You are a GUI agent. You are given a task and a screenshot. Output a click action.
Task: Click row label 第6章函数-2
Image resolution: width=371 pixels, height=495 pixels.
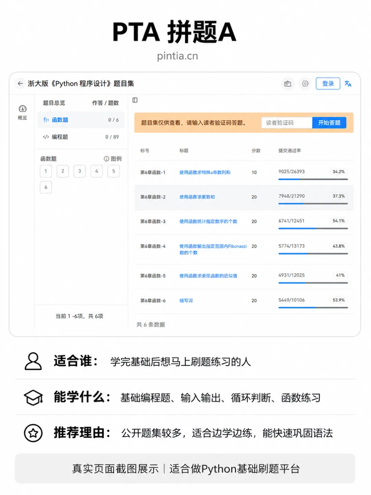click(153, 197)
